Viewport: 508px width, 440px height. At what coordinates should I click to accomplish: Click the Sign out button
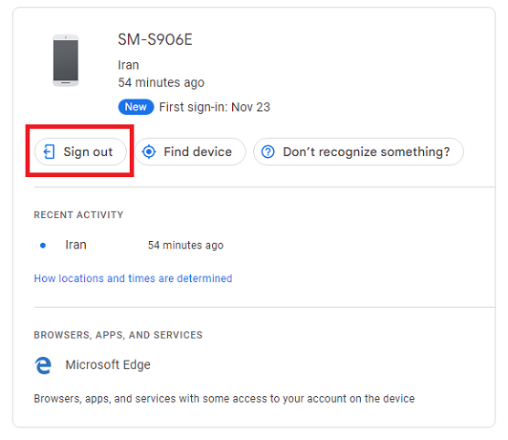pyautogui.click(x=80, y=152)
